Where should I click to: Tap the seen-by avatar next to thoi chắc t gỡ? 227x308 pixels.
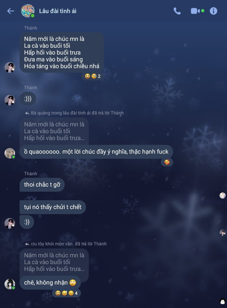click(222, 195)
